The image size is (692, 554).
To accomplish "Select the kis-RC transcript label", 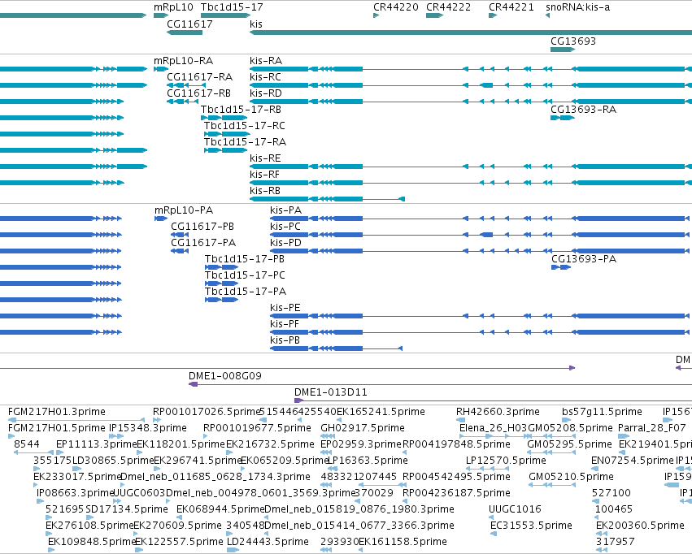I will coord(265,76).
